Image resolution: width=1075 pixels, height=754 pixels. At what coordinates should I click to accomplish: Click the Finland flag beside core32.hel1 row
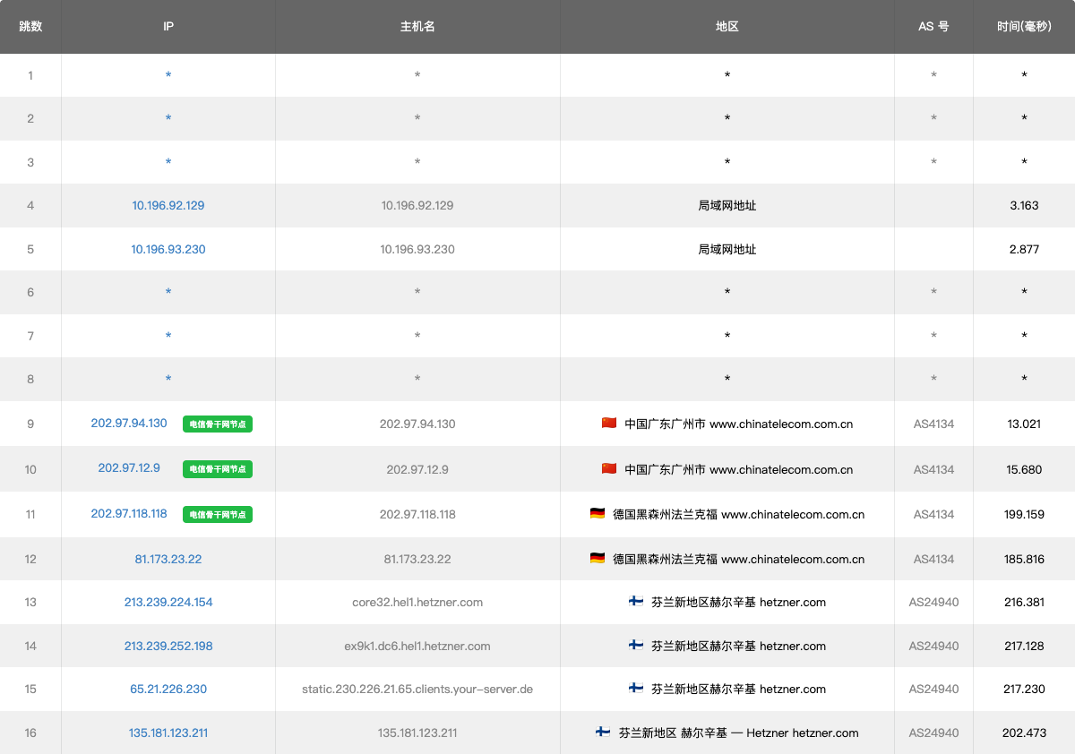636,602
